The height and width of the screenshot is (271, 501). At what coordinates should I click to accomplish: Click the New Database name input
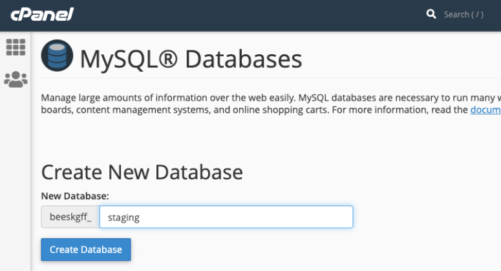click(x=226, y=217)
